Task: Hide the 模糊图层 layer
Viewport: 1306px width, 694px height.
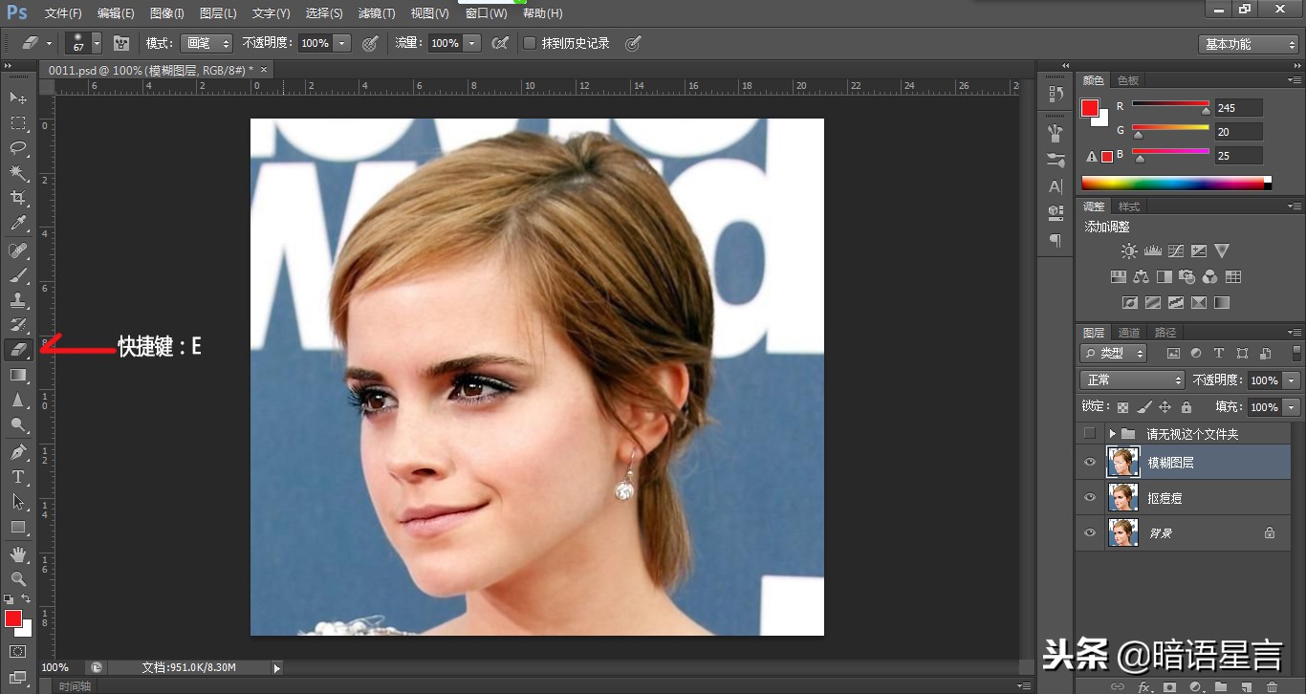Action: 1089,463
